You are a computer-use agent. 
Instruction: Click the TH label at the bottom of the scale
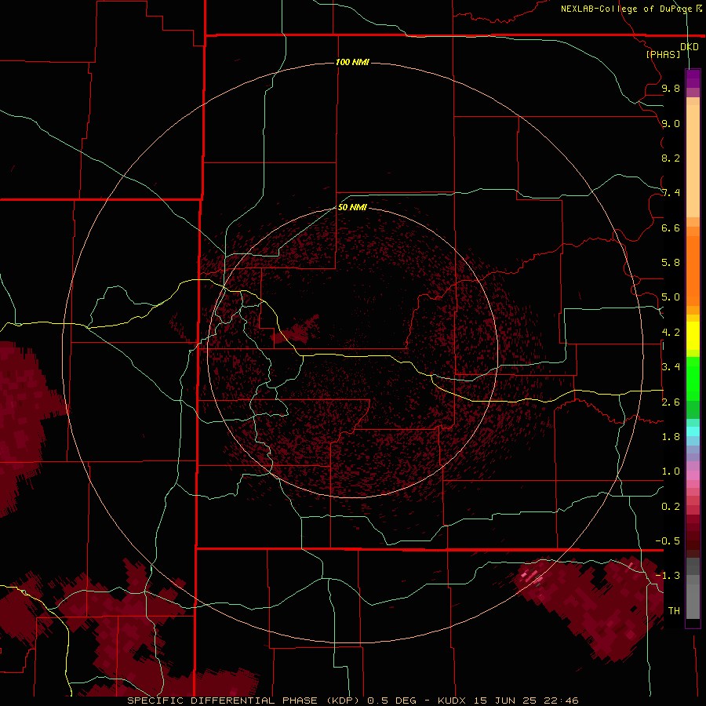pos(674,611)
